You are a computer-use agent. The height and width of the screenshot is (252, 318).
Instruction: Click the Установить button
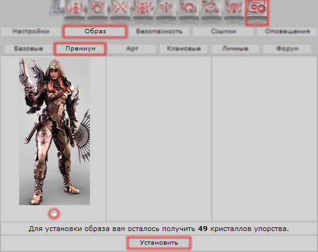(x=159, y=243)
